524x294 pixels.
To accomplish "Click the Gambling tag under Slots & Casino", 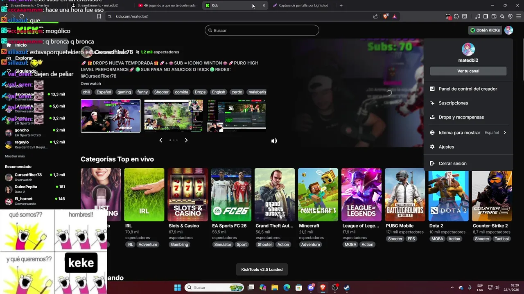I will click(179, 244).
